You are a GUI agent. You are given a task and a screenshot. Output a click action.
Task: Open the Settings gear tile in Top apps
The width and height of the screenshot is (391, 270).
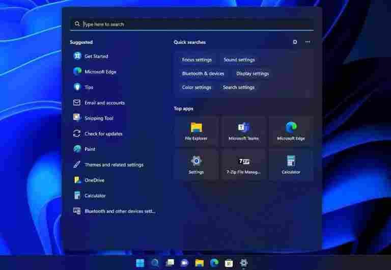tap(196, 165)
